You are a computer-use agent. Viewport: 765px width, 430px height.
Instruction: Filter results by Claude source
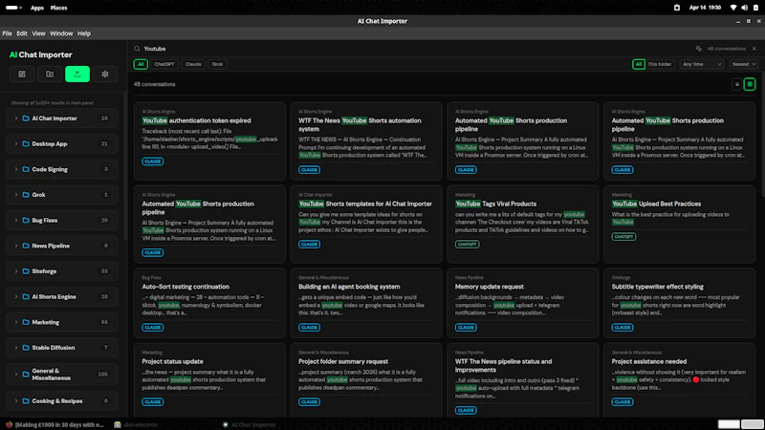(x=193, y=64)
